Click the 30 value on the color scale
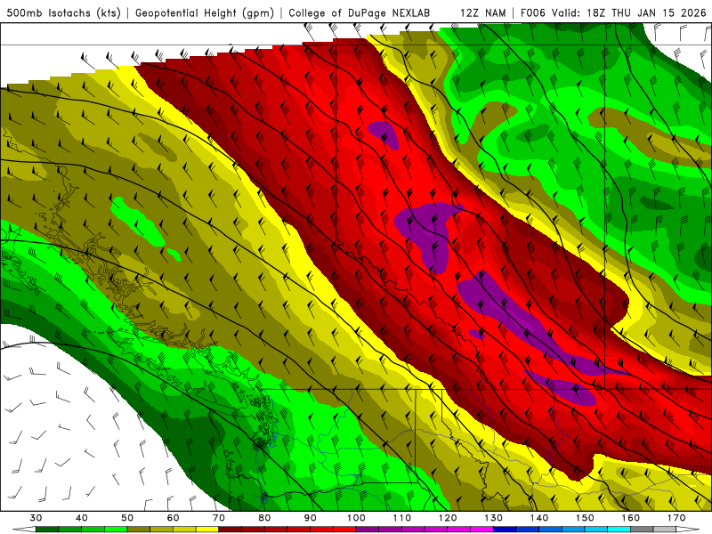 point(36,518)
